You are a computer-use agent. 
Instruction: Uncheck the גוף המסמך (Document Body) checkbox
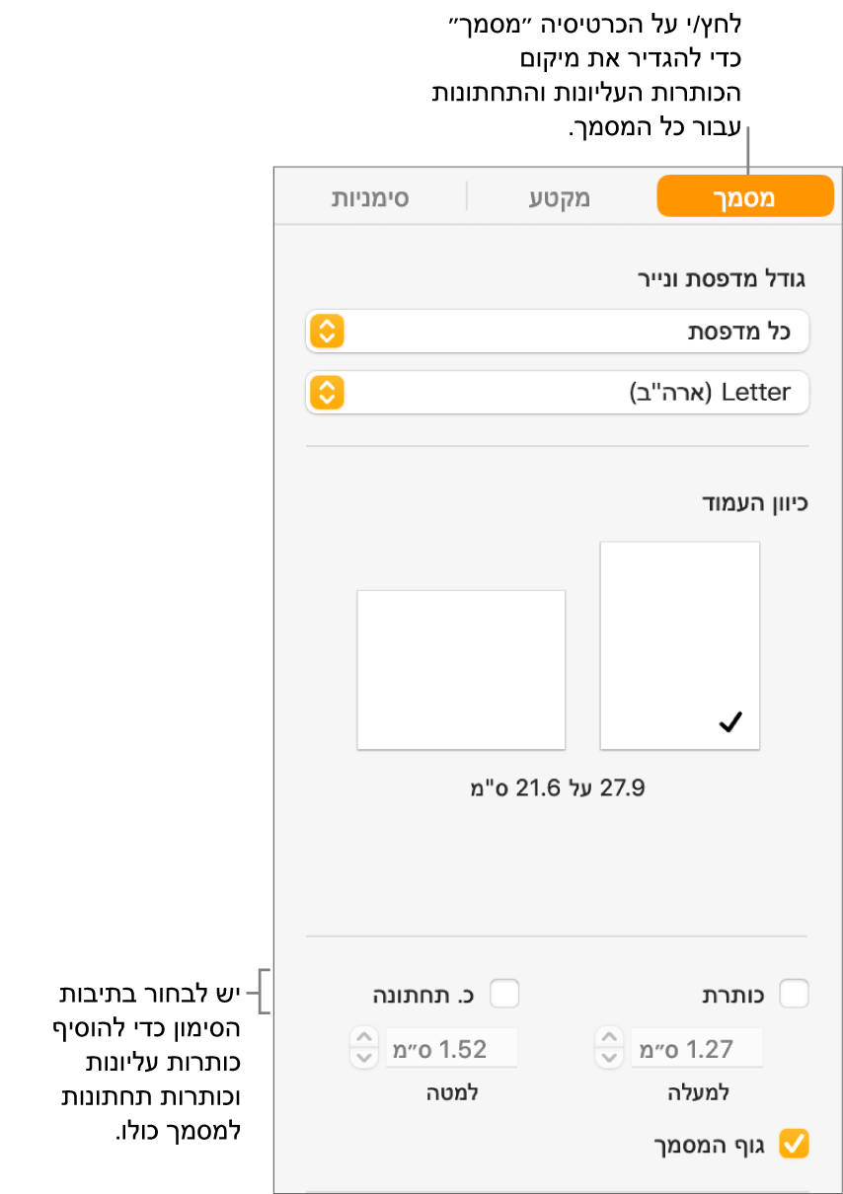pos(794,1144)
